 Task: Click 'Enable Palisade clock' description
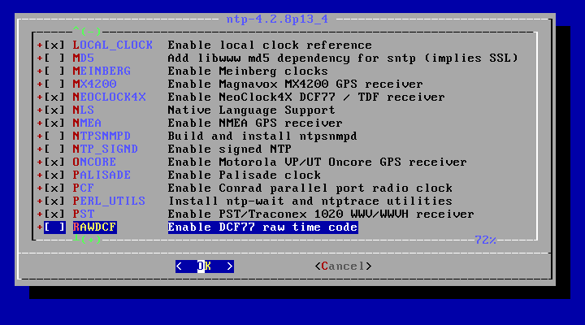245,175
